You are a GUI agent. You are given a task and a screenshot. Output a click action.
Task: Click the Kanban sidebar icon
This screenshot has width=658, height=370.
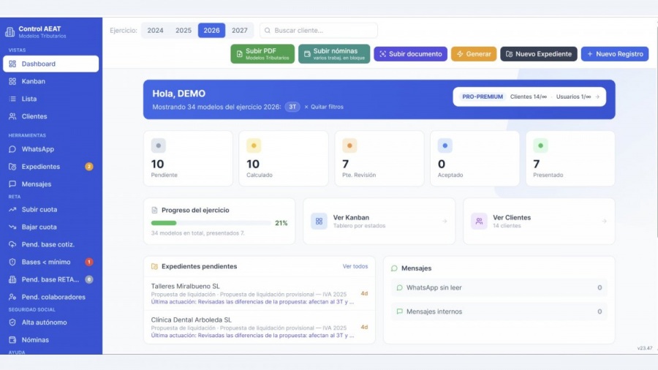12,81
